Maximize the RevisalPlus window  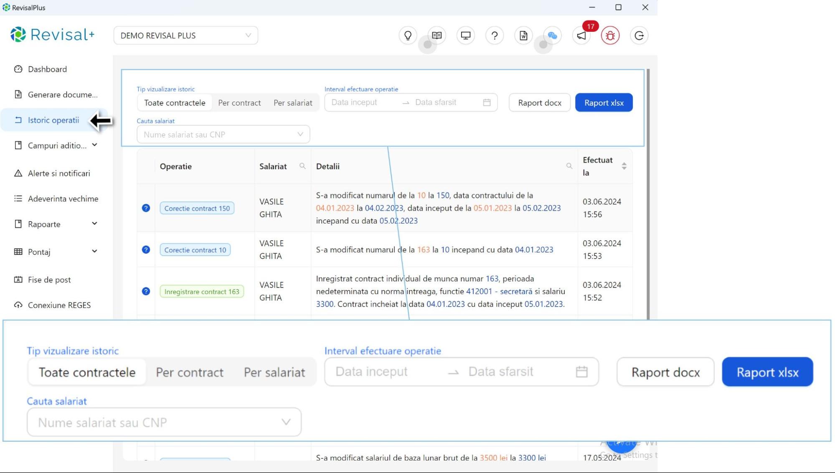pos(619,8)
